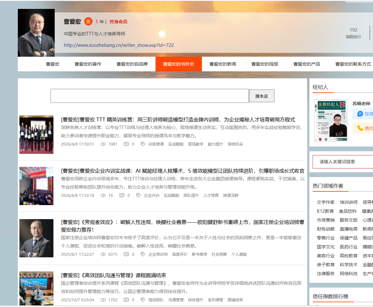Click the orange phone call icon

click(360, 128)
